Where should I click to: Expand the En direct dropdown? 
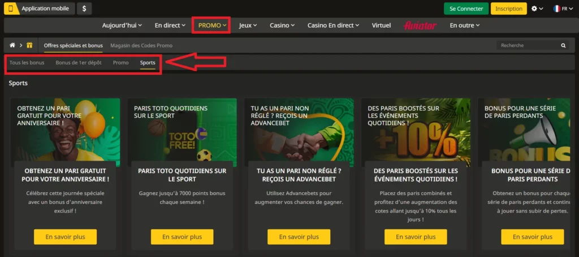point(170,25)
